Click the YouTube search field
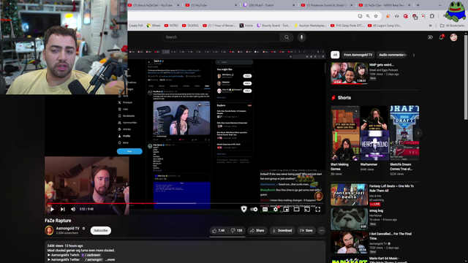Image resolution: width=468 pixels, height=263 pixels. click(x=221, y=37)
